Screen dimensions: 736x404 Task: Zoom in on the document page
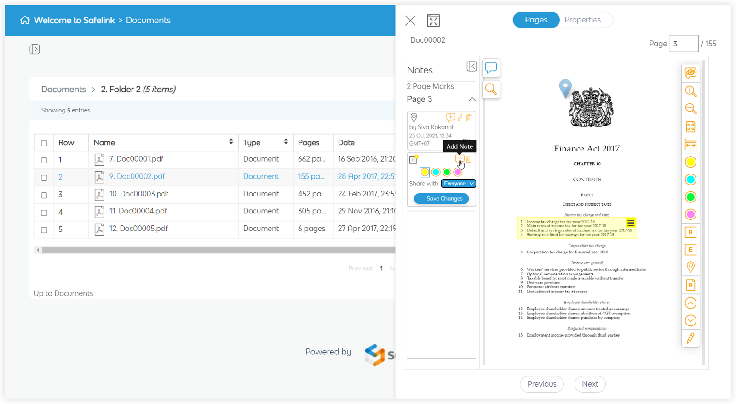point(690,91)
